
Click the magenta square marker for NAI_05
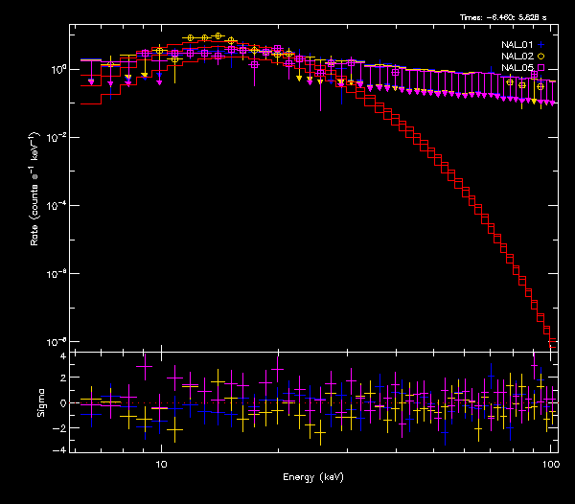pyautogui.click(x=540, y=68)
